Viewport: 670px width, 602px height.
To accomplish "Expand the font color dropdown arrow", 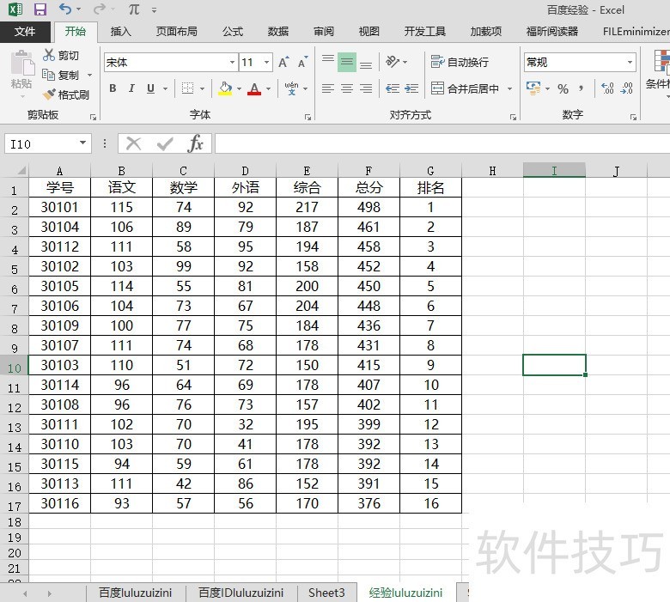I will point(268,88).
